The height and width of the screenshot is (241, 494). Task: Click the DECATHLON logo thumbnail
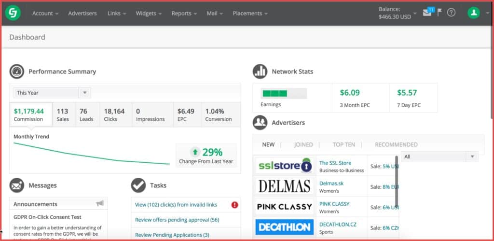coord(285,227)
